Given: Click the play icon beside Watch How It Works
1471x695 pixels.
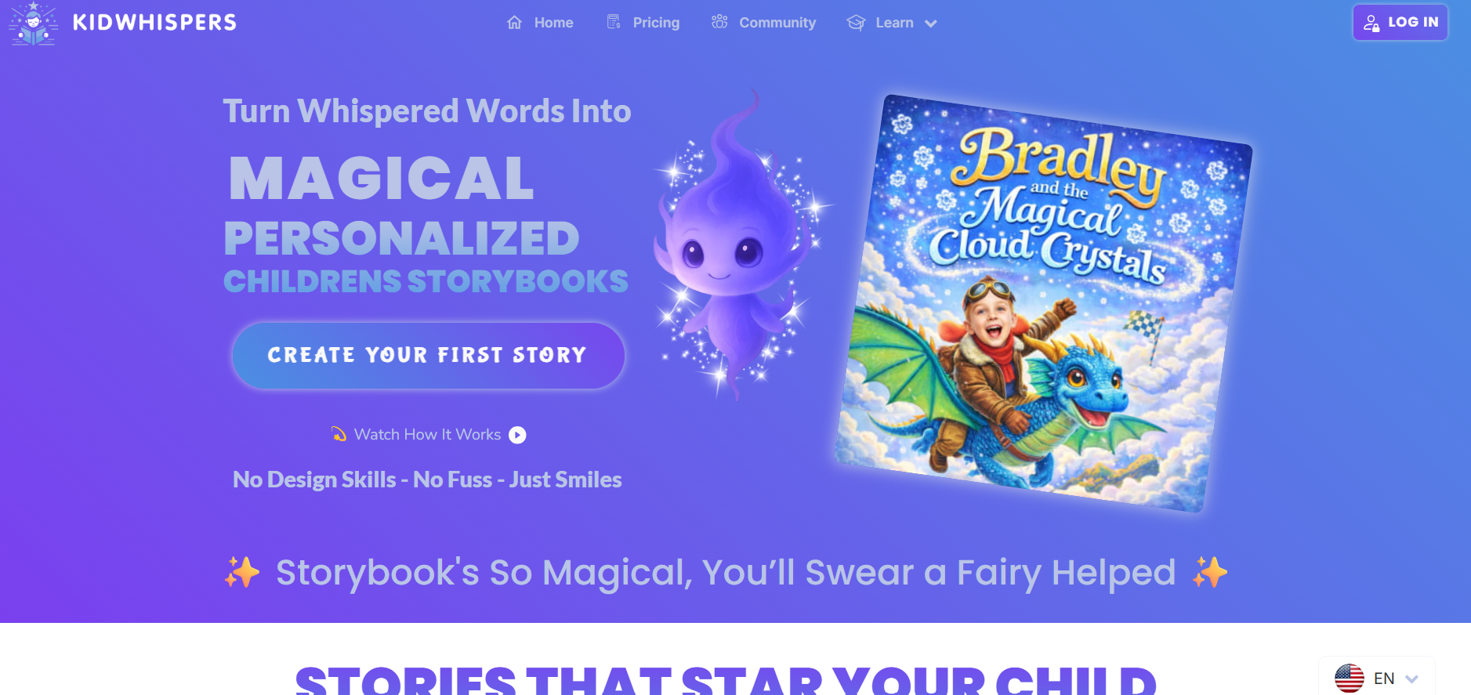Looking at the screenshot, I should pyautogui.click(x=517, y=435).
